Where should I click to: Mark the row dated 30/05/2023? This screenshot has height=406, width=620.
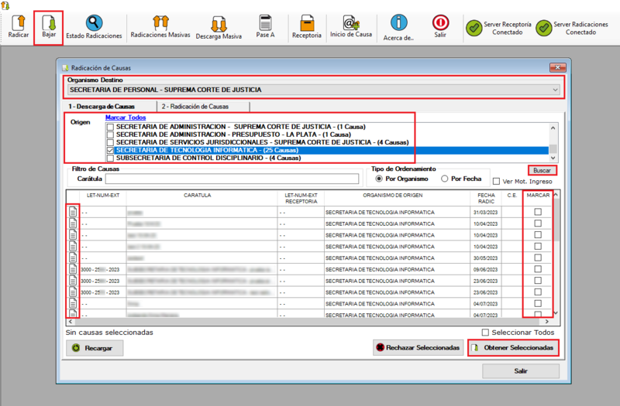(x=538, y=258)
